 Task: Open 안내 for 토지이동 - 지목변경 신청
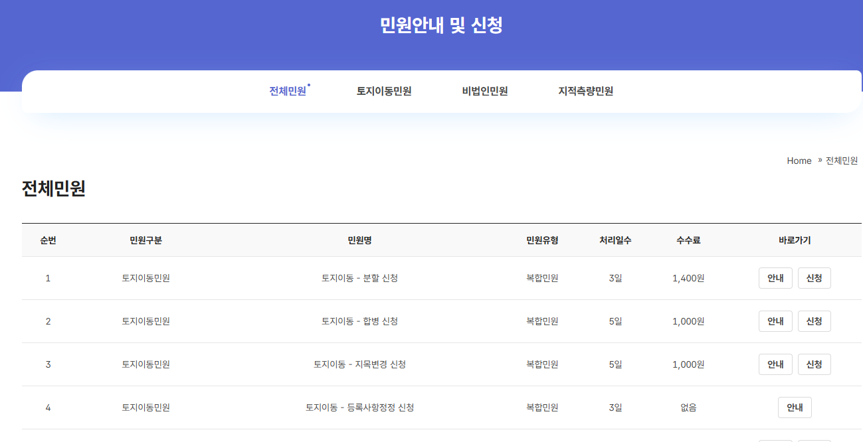[x=775, y=364]
